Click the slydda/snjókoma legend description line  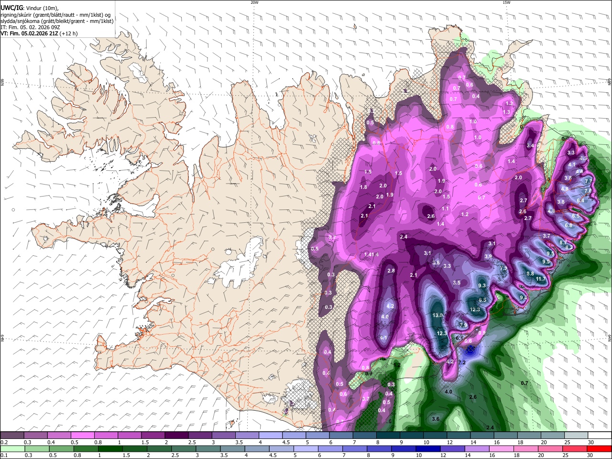(57, 21)
